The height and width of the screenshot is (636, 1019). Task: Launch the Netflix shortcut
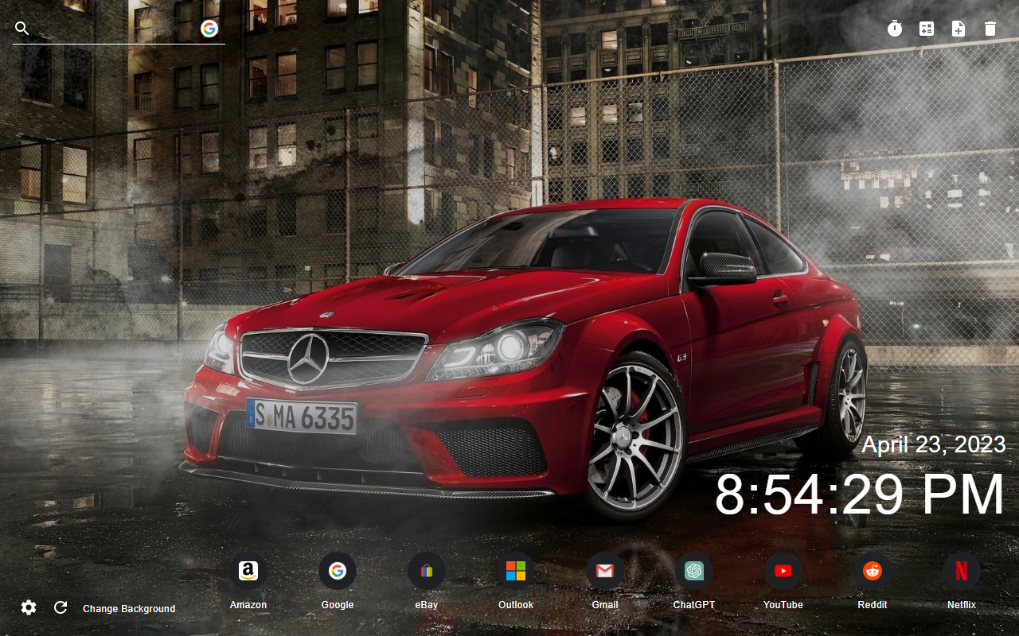click(x=961, y=571)
